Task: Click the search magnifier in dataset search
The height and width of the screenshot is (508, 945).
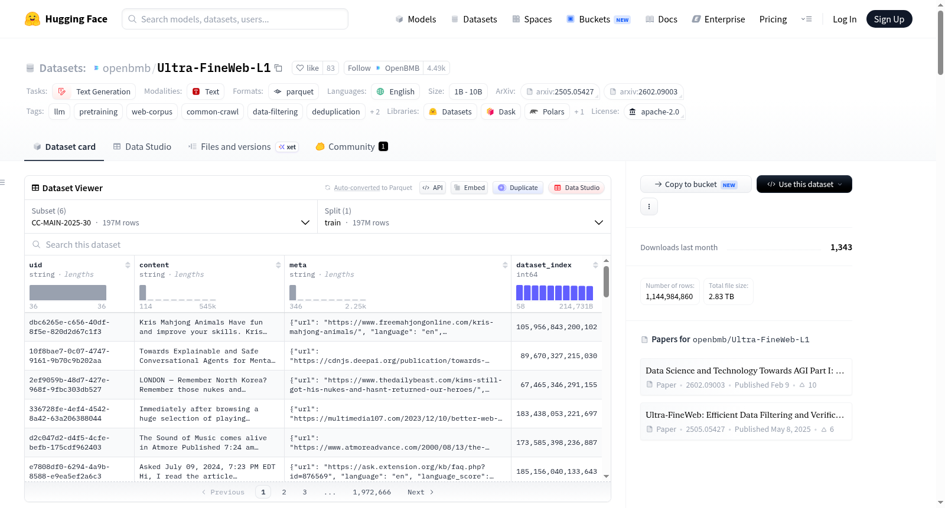Action: 37,244
